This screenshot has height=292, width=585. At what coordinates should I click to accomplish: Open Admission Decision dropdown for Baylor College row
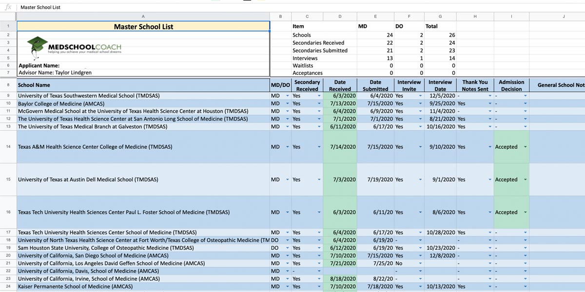point(525,104)
